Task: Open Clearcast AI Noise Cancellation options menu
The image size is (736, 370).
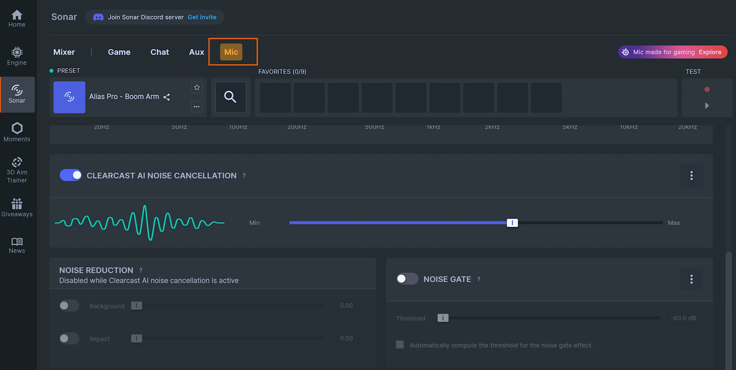Action: coord(692,176)
